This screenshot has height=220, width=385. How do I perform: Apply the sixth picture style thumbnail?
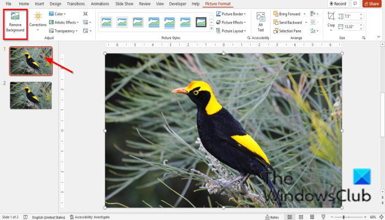point(185,23)
